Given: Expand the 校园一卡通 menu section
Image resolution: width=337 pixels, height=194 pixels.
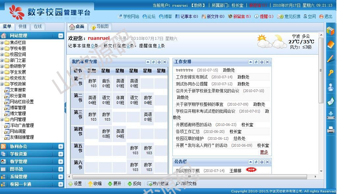Looking at the screenshot, I should 61,184.
